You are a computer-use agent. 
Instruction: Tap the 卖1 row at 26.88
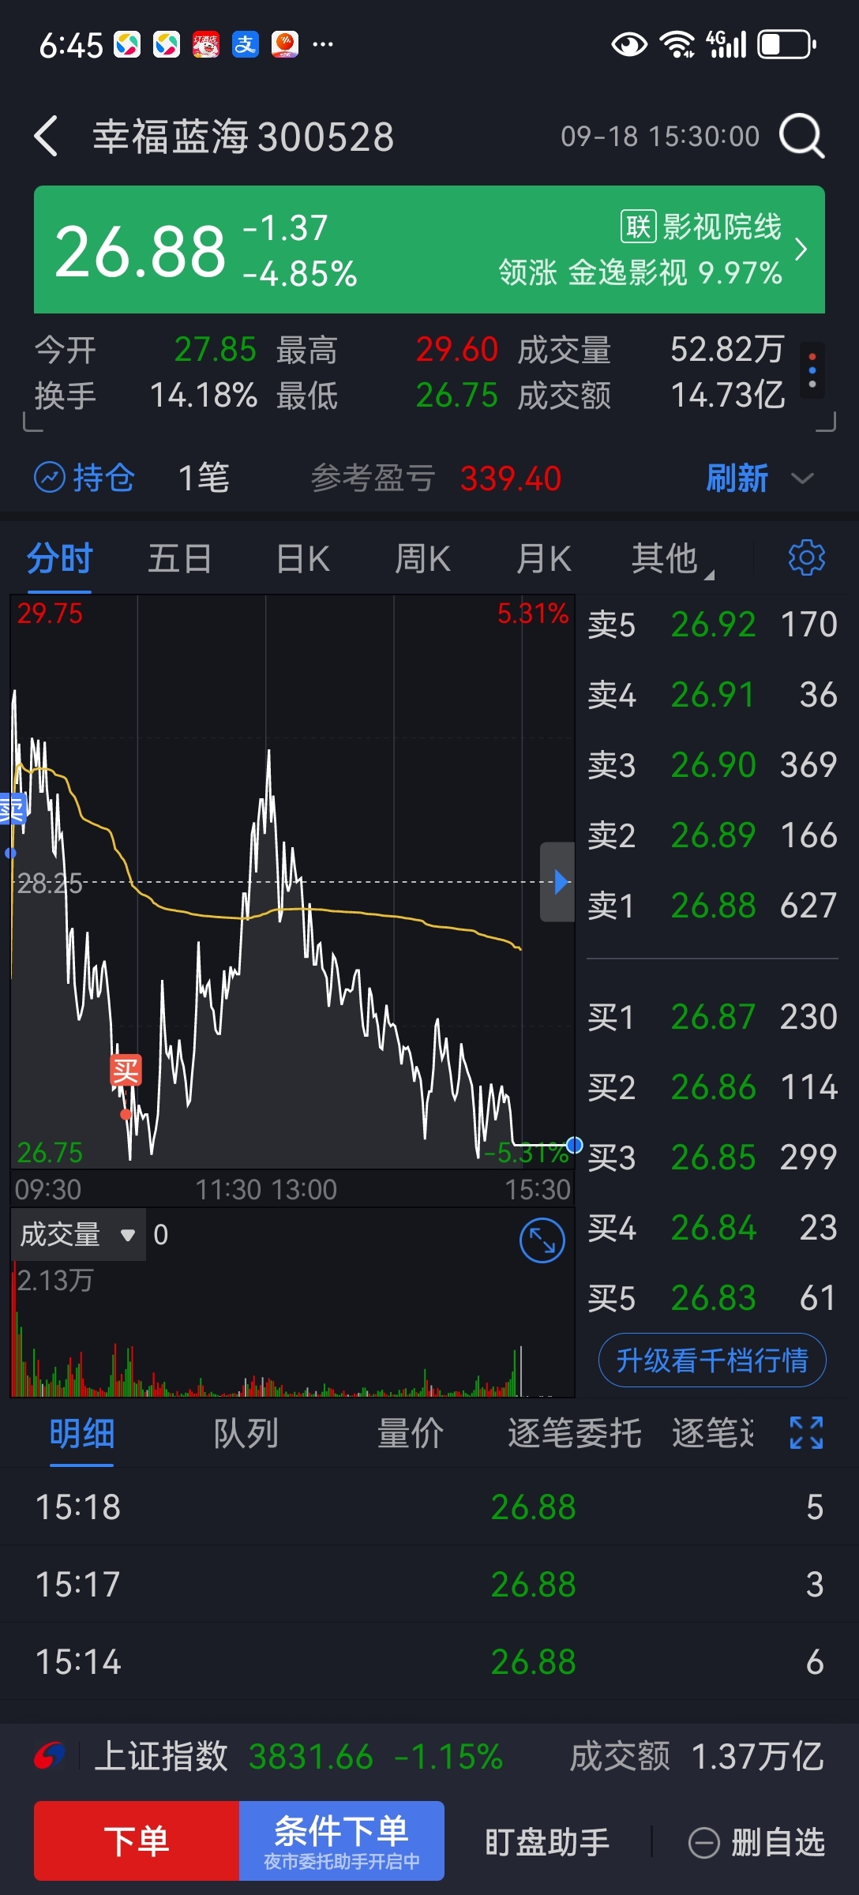[712, 906]
